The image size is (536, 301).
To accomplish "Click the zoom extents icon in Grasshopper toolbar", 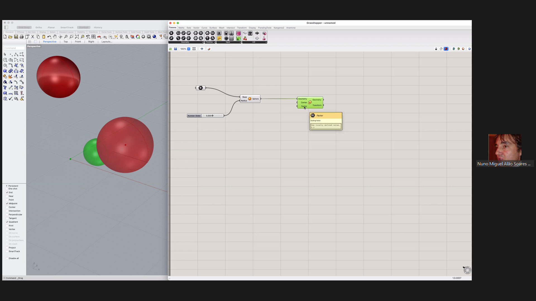I will [x=194, y=49].
